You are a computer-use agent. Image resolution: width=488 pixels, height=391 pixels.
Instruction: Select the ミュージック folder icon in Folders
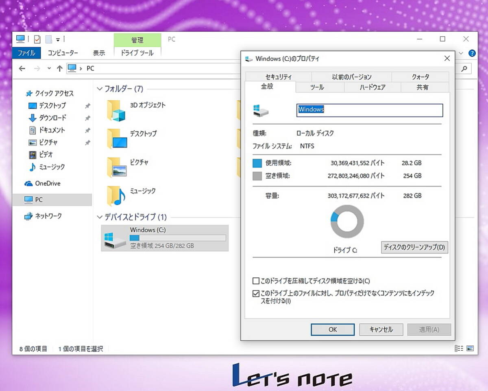click(x=117, y=196)
